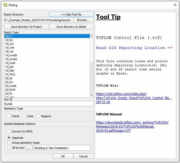Select Group geometry types radio button
The height and width of the screenshot is (163, 180).
click(9, 143)
